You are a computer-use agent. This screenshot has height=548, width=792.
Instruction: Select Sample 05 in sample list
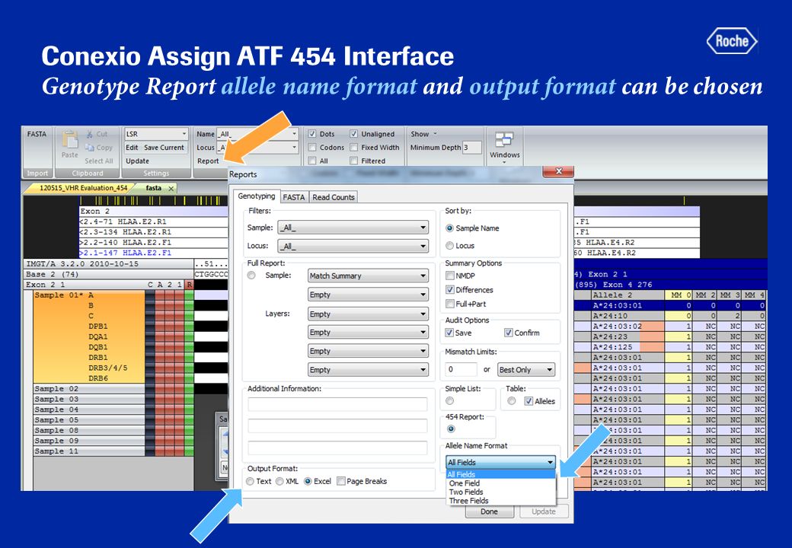point(88,420)
